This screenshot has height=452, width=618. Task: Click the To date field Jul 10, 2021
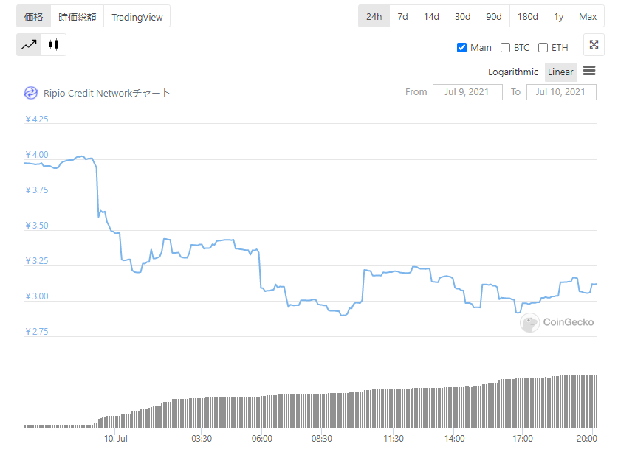(x=561, y=92)
